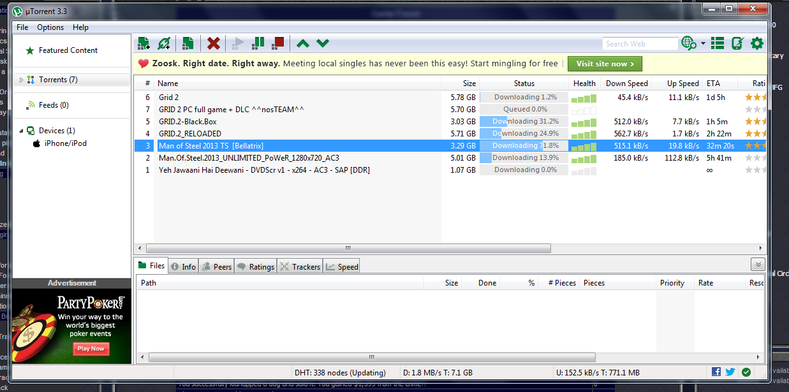Collapse detail pane with chevron button
The height and width of the screenshot is (392, 789).
(x=758, y=265)
